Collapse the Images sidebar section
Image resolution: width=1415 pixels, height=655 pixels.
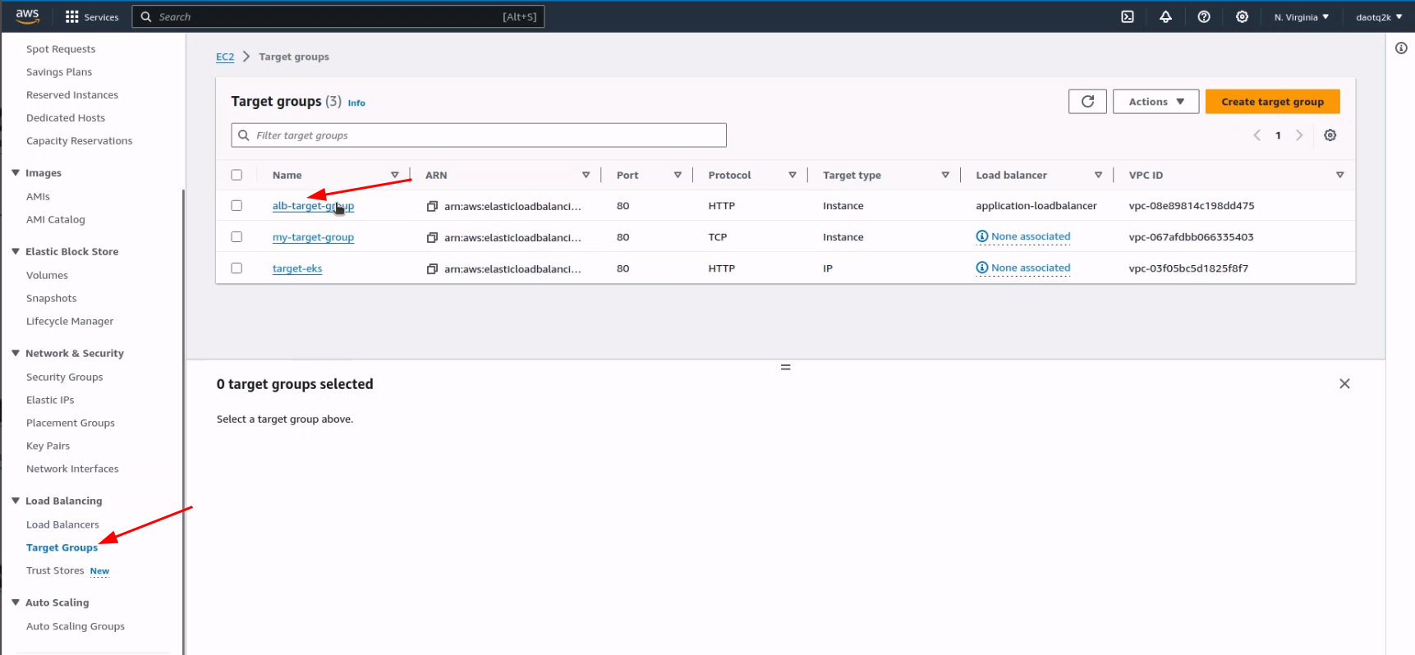[x=16, y=172]
